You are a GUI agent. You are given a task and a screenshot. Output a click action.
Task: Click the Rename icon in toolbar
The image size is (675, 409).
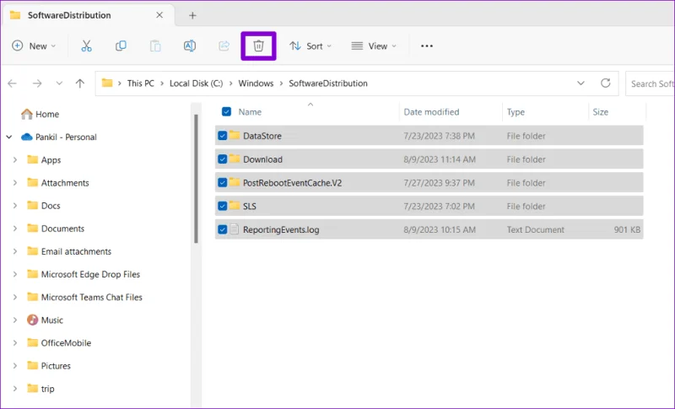pos(190,46)
